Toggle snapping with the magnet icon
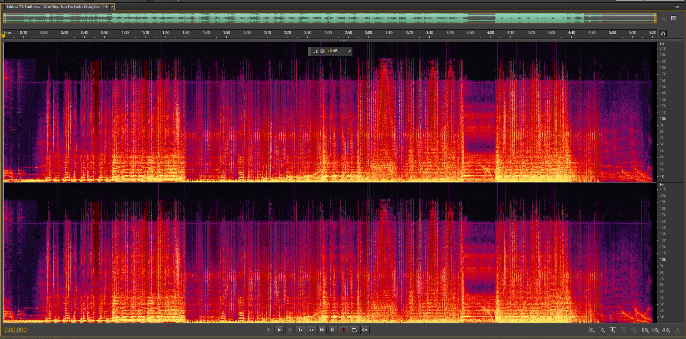Image resolution: width=686 pixels, height=339 pixels. click(663, 34)
